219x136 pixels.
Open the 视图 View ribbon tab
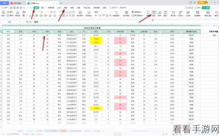(x=78, y=8)
